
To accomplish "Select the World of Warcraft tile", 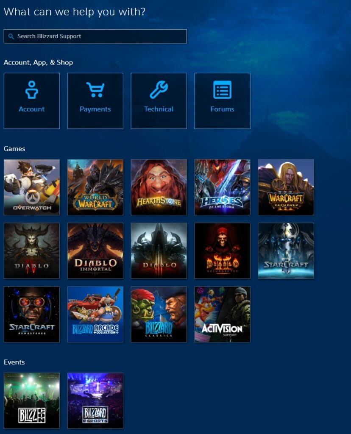I will (95, 187).
